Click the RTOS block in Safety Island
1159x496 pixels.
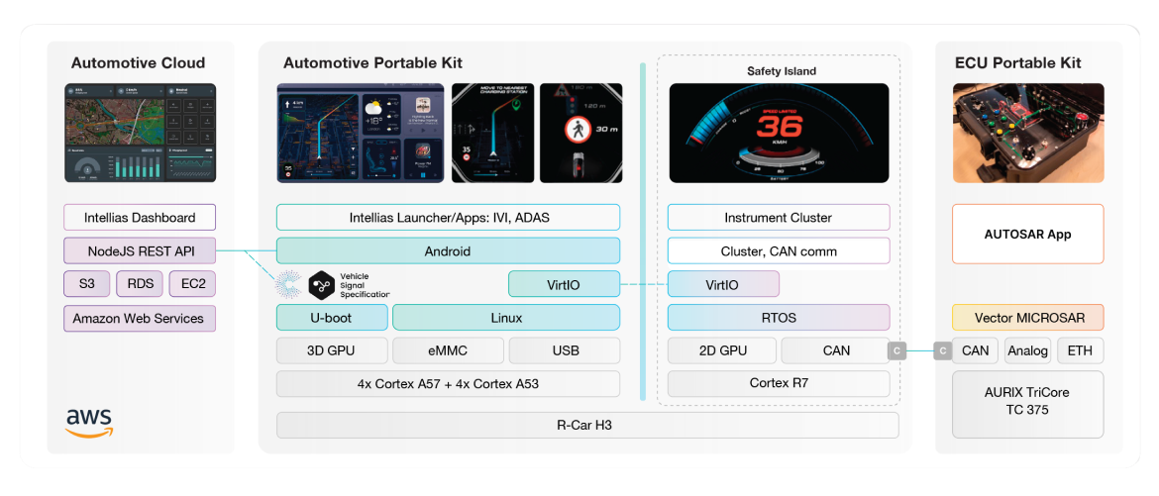click(x=779, y=318)
